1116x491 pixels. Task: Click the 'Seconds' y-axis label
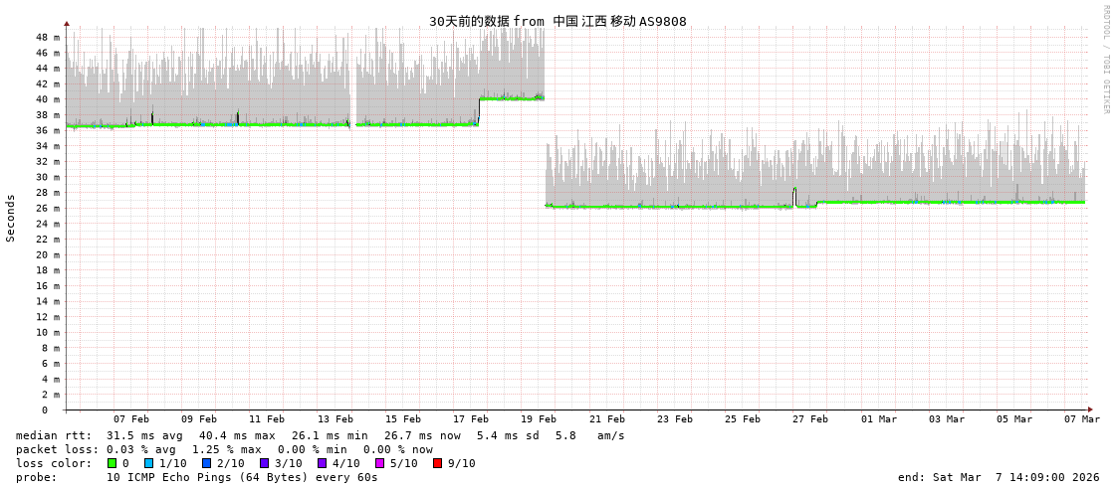click(x=11, y=218)
